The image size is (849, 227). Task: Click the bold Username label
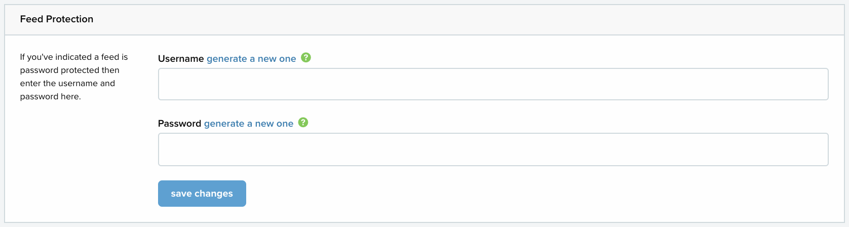pos(181,59)
